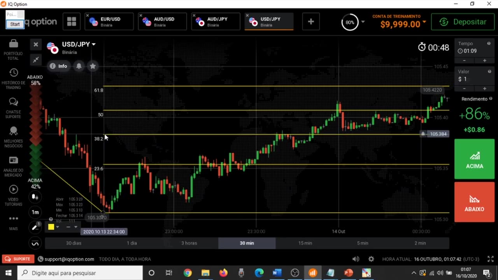The height and width of the screenshot is (280, 498).
Task: Click the Depositar button
Action: 463,22
